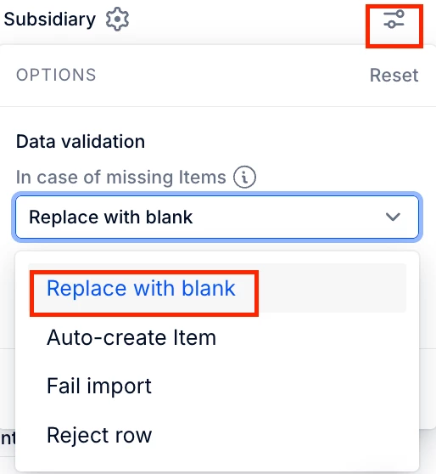Screen dimensions: 436x474
Task: Click blank space right of Auto-create Item
Action: pos(311,337)
